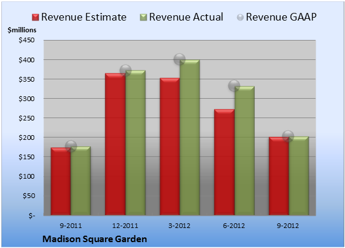Click the $150 axis value
345x248 pixels.
(26, 157)
